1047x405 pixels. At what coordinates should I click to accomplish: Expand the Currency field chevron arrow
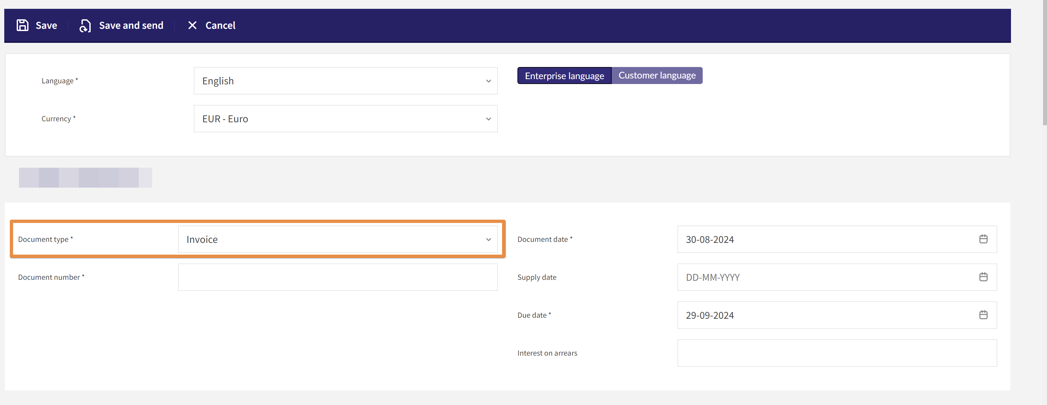point(489,119)
